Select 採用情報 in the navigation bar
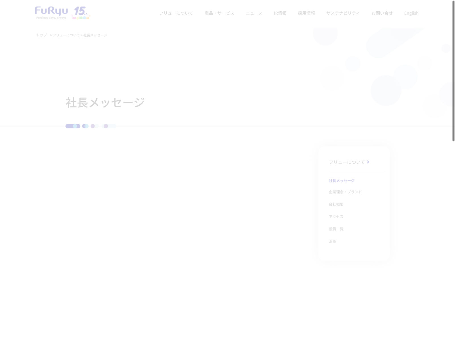Viewport: 455px width, 341px height. [x=306, y=13]
